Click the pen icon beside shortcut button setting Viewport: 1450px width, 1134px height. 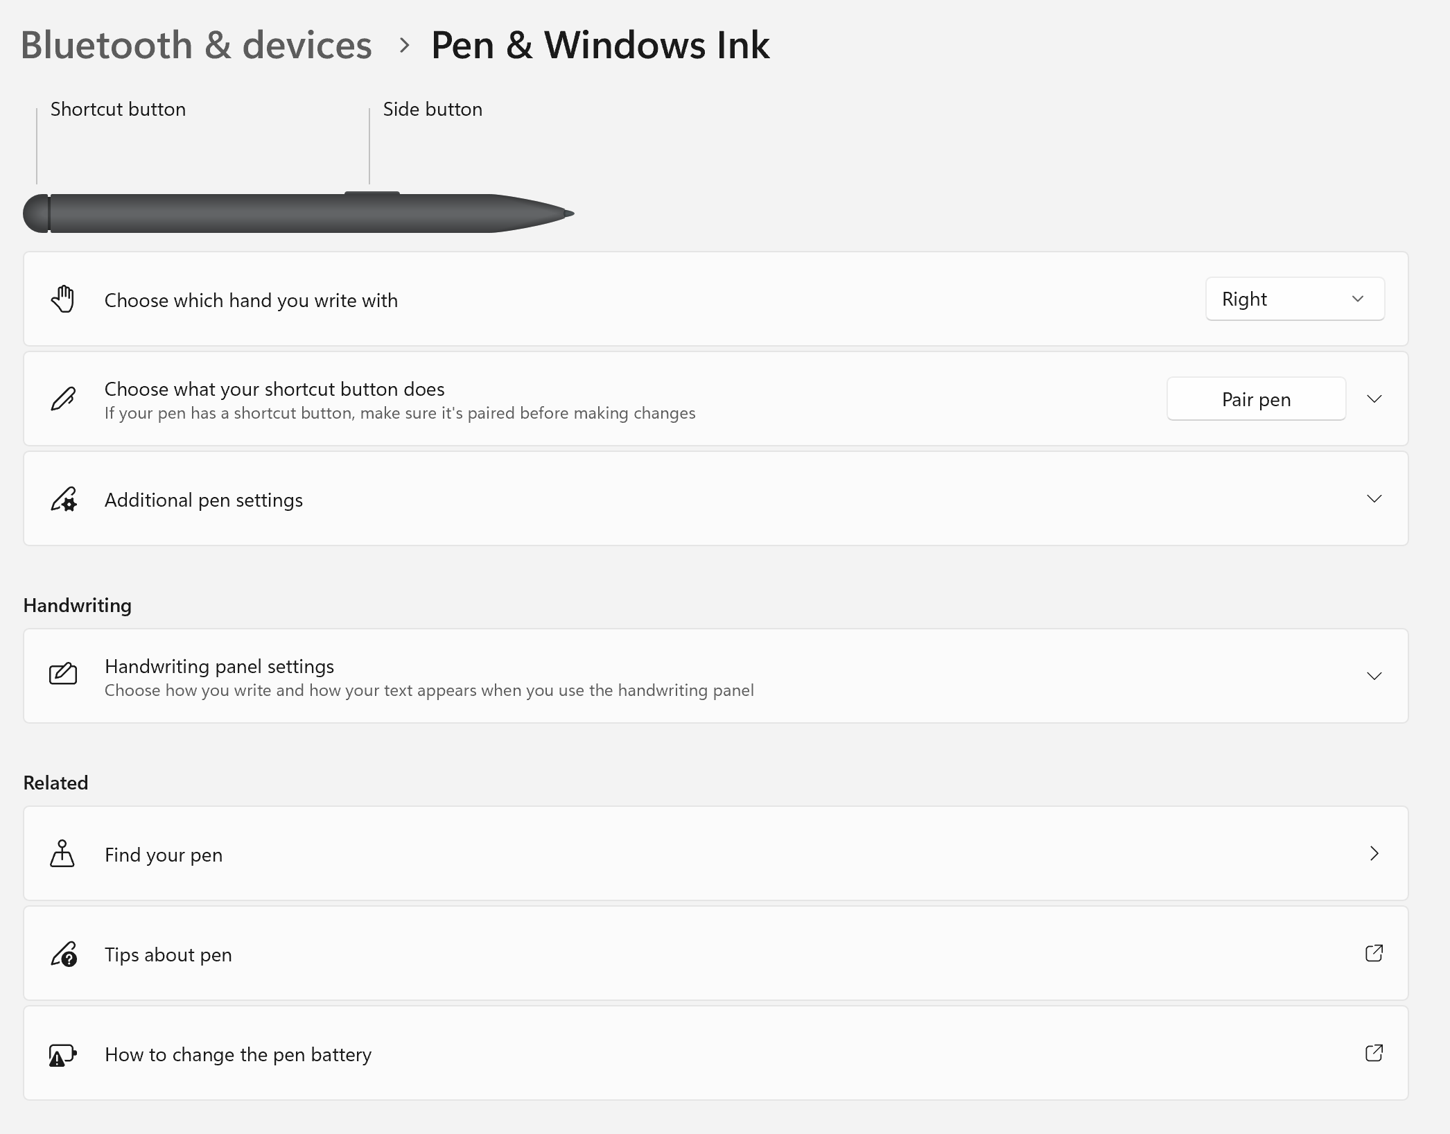[x=63, y=399]
